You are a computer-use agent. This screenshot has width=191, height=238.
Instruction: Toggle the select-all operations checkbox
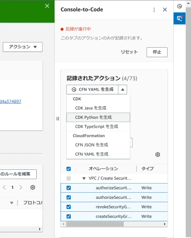pyautogui.click(x=69, y=169)
